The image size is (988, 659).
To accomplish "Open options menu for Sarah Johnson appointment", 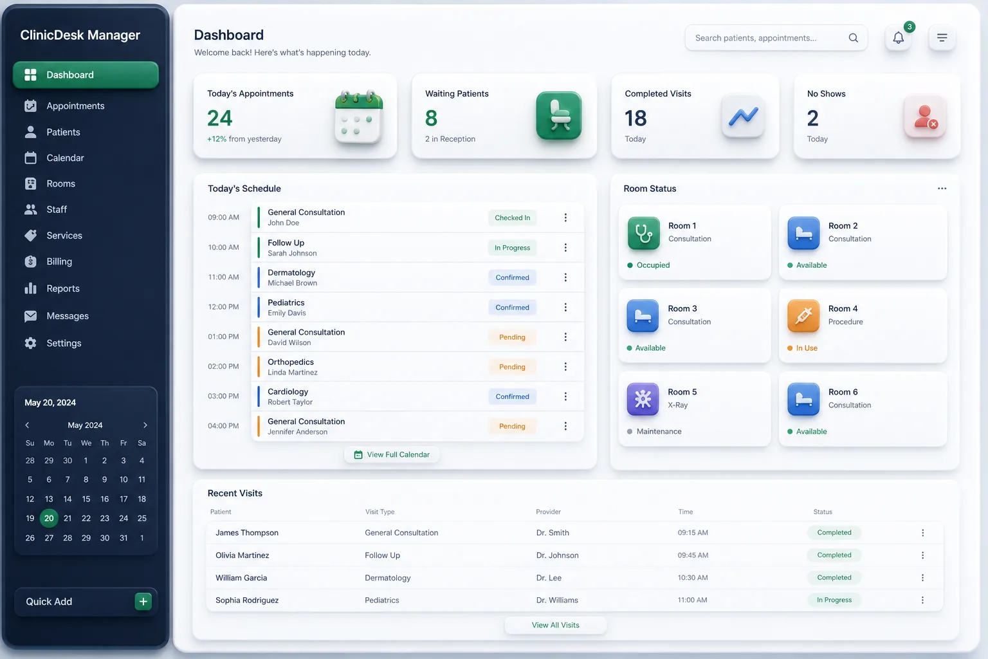I will click(565, 248).
